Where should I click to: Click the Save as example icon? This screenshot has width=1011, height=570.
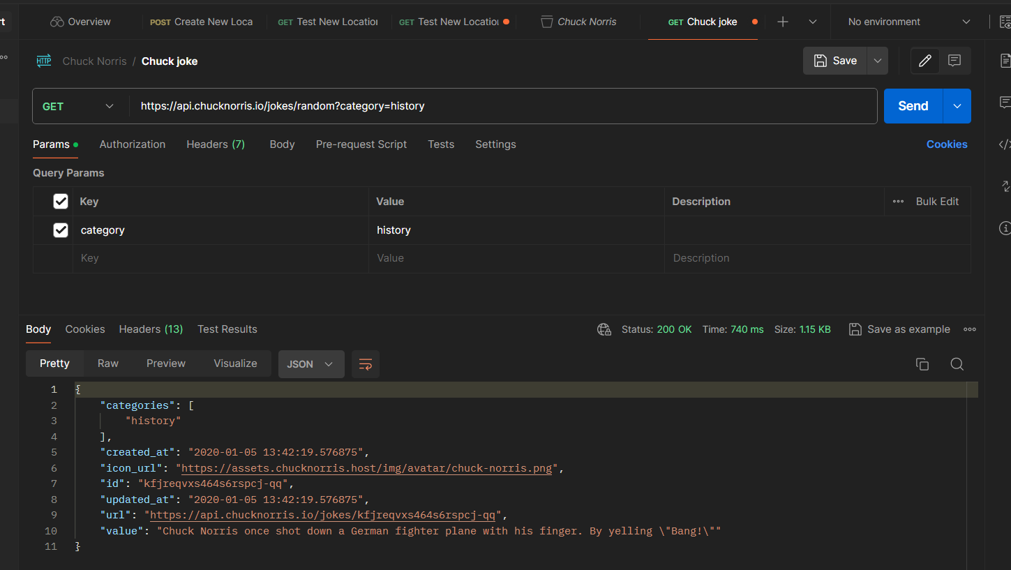[855, 329]
